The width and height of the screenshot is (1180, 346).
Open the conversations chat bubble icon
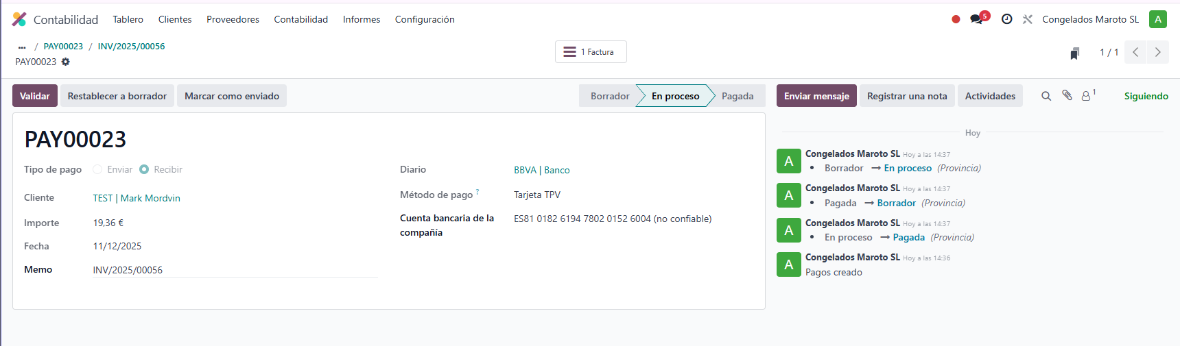(976, 19)
